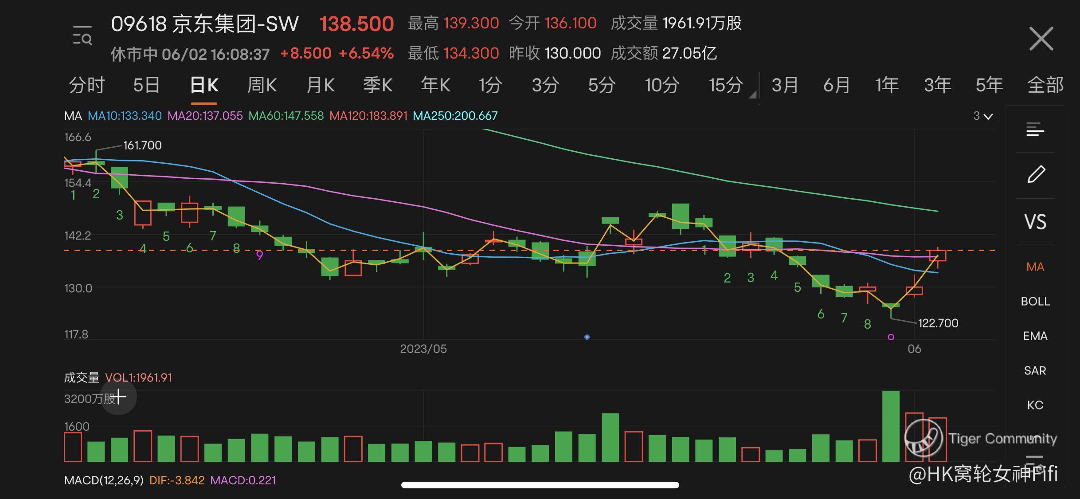Click the blue event dot on chart
Screen dimensions: 1080x499
pyautogui.click(x=587, y=337)
